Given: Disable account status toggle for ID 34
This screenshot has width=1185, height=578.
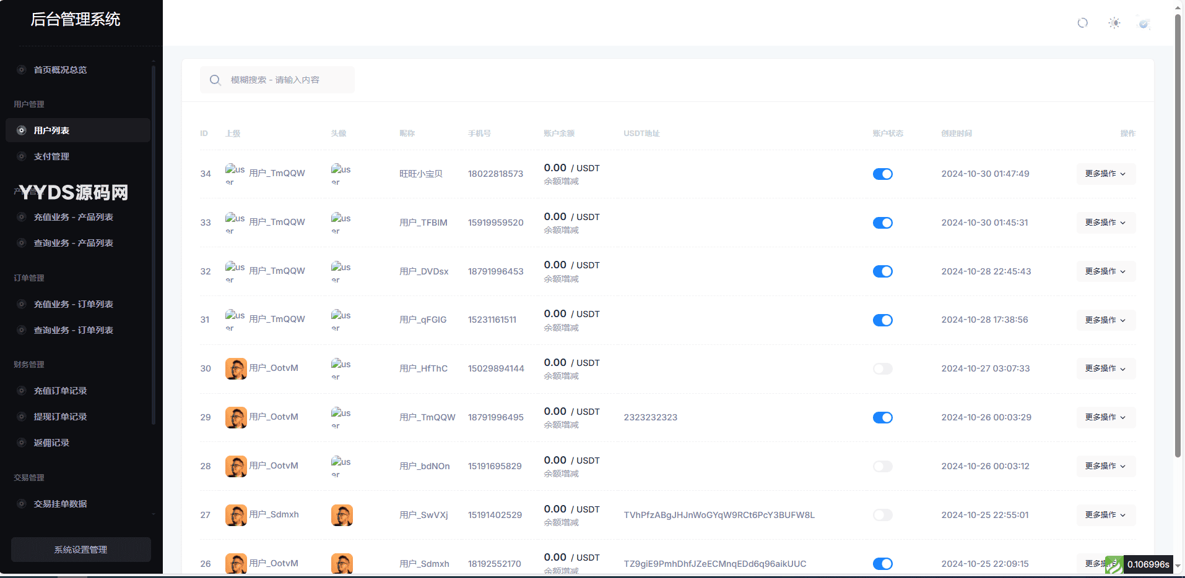Looking at the screenshot, I should pyautogui.click(x=883, y=174).
